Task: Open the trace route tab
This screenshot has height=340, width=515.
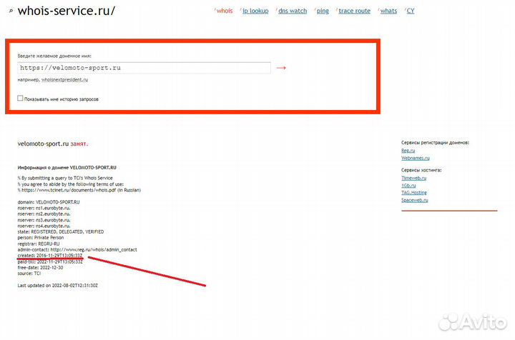Action: (x=354, y=11)
